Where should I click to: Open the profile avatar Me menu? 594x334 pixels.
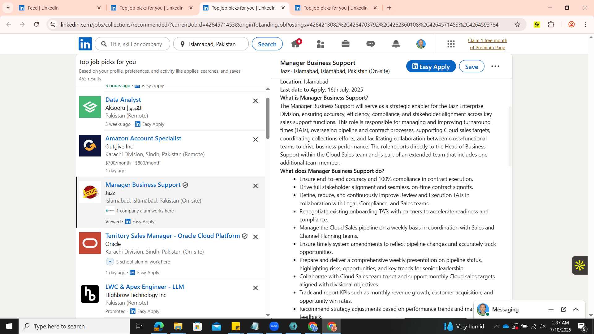[421, 44]
